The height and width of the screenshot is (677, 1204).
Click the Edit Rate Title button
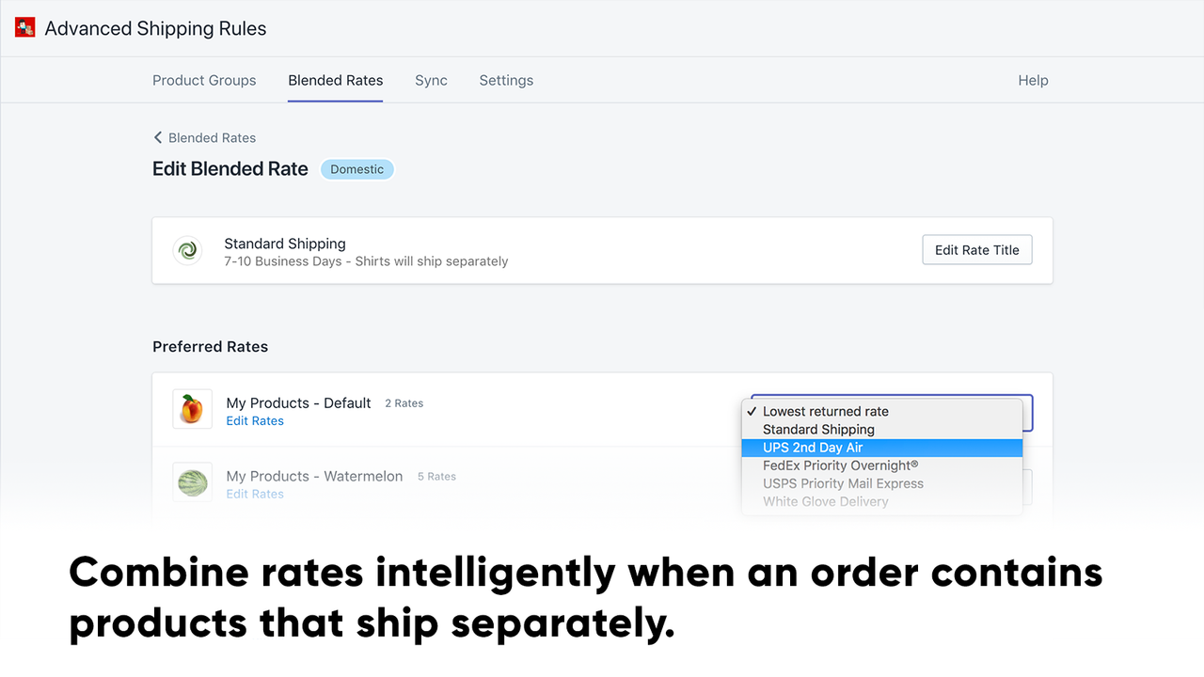click(x=976, y=249)
